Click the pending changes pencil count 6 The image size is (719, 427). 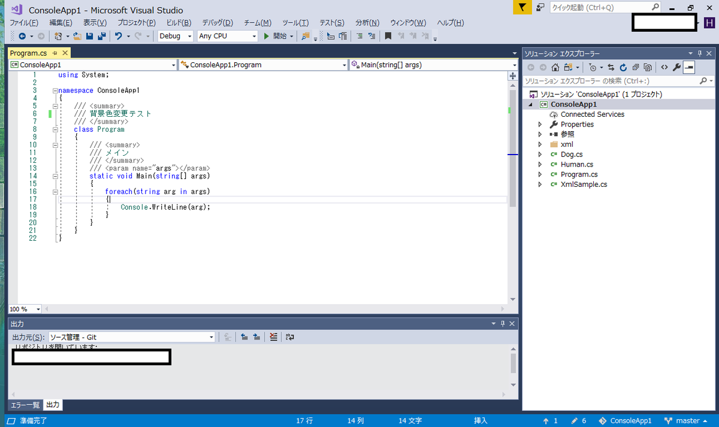click(x=579, y=421)
